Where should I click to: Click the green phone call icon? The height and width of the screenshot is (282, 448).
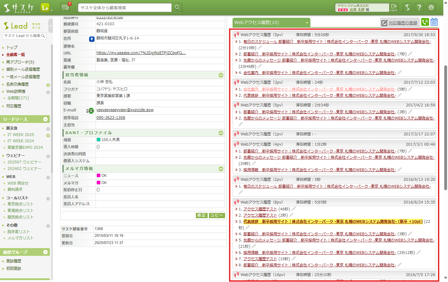(x=425, y=22)
